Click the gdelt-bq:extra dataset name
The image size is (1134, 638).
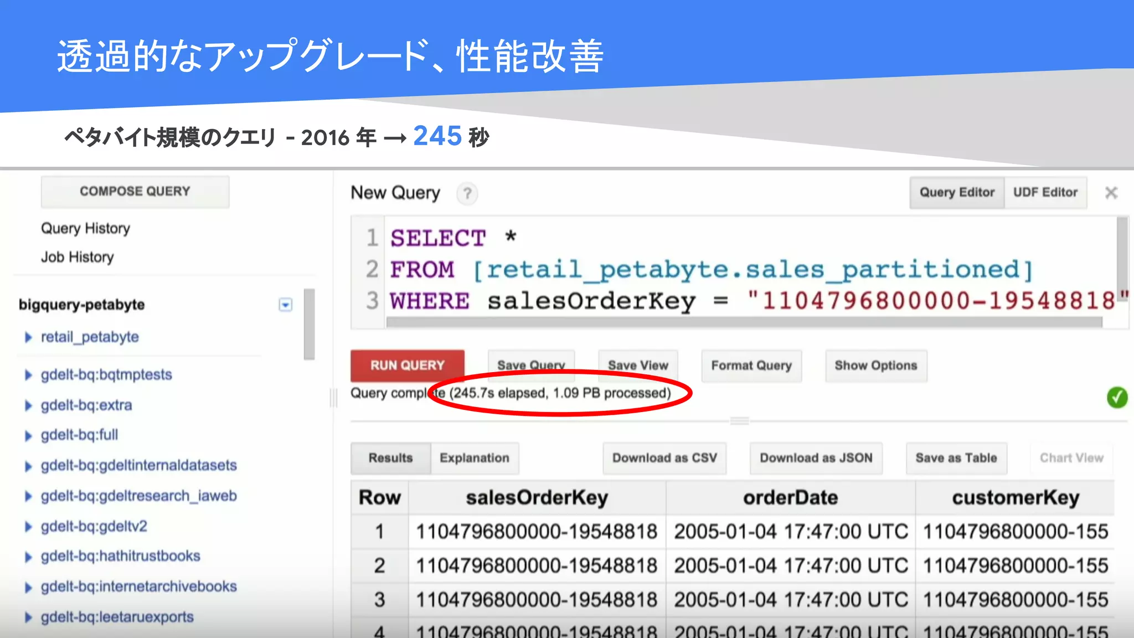point(86,405)
